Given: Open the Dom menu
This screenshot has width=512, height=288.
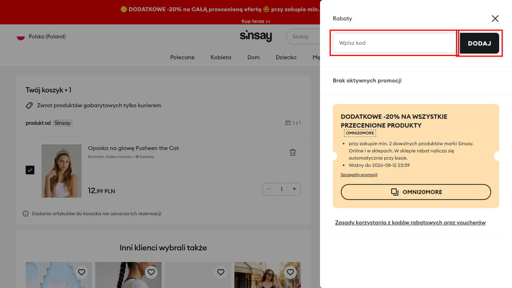Looking at the screenshot, I should point(253,57).
